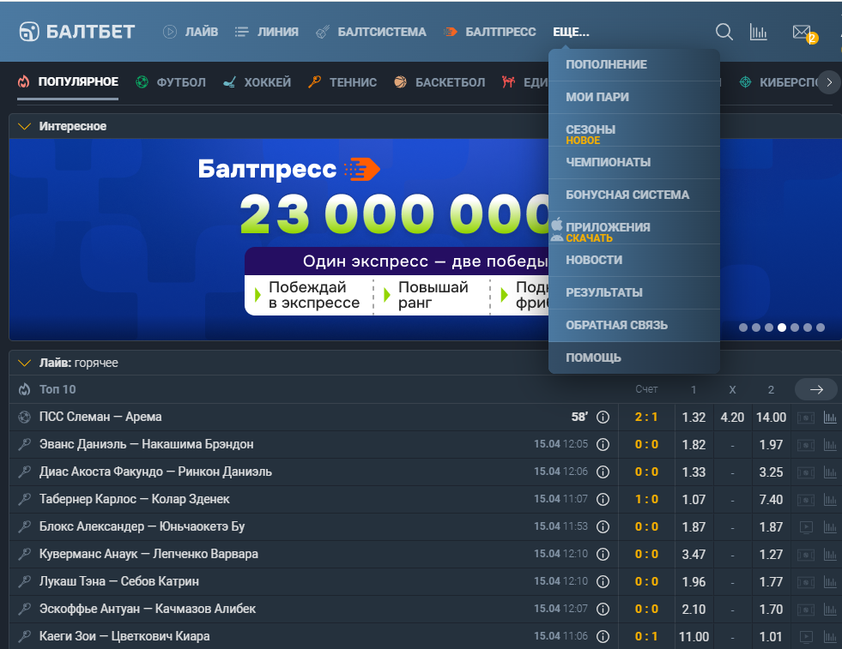Switch to БАСКЕТБОЛ tab
The height and width of the screenshot is (649, 842).
(x=439, y=82)
